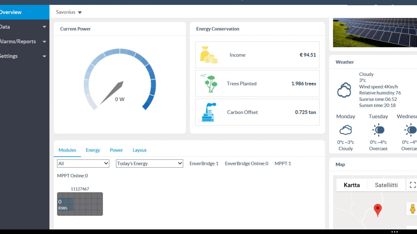Click the current weather cloud icon
The image size is (417, 234).
point(344,90)
